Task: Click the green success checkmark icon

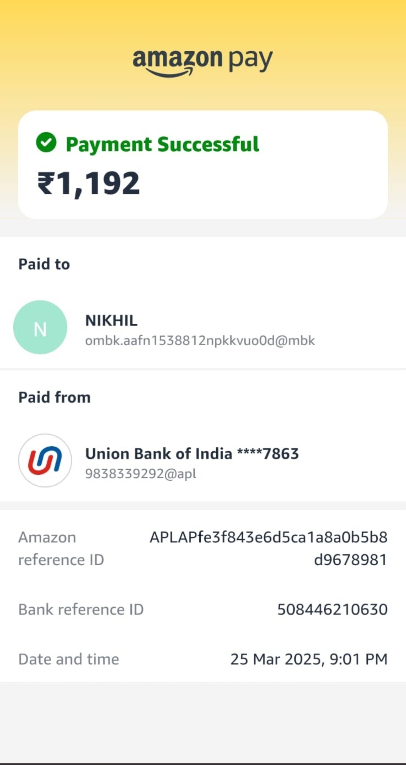Action: tap(46, 142)
